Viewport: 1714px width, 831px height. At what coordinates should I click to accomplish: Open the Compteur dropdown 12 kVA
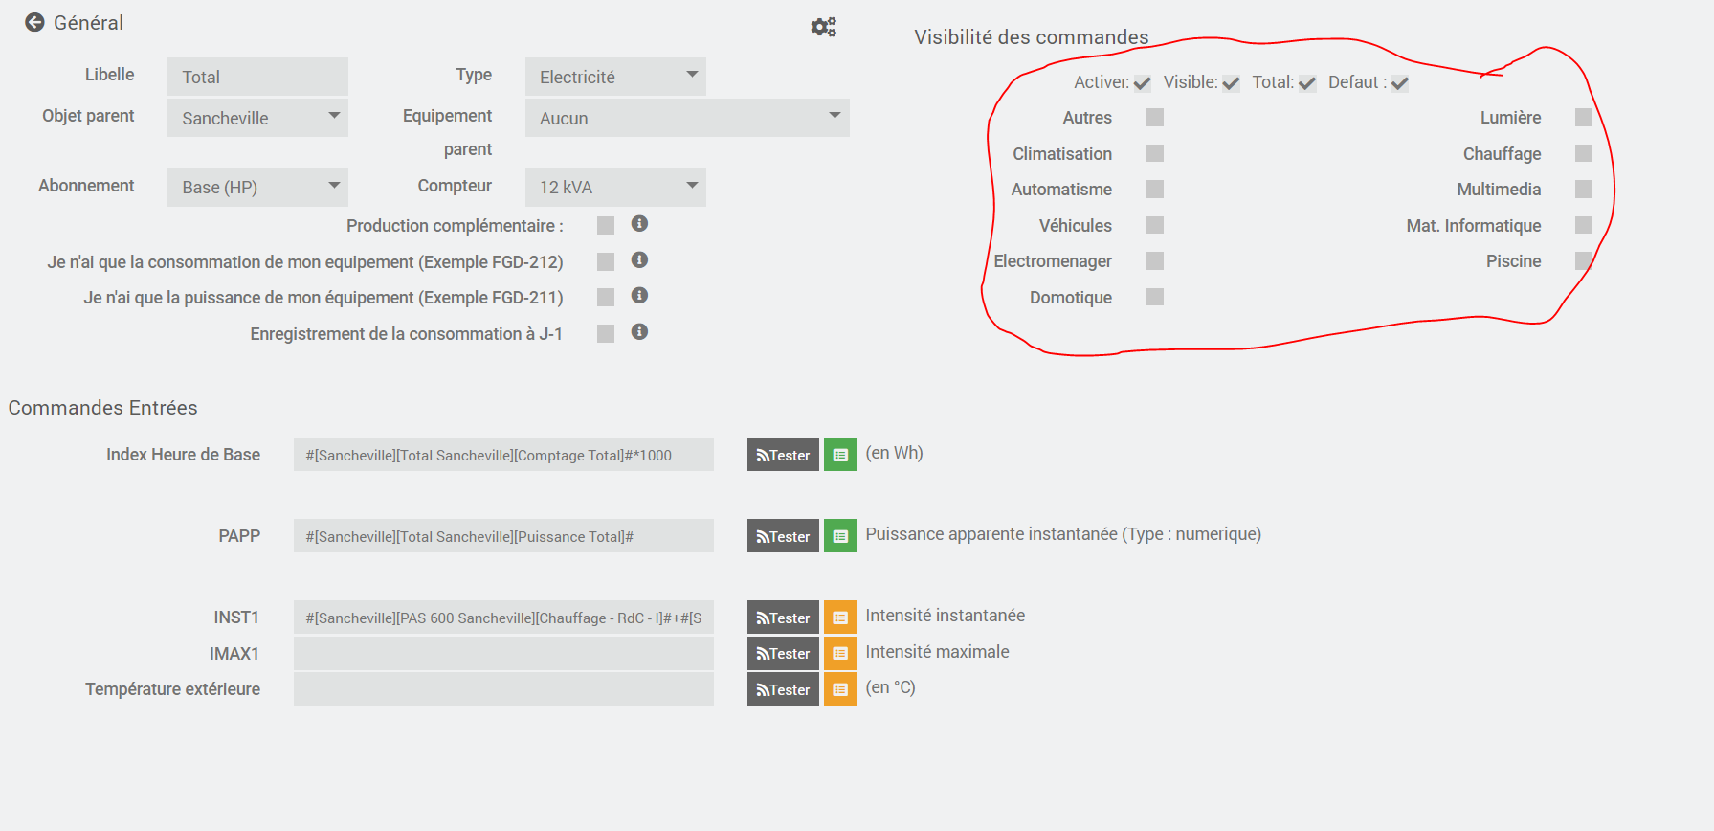[615, 187]
